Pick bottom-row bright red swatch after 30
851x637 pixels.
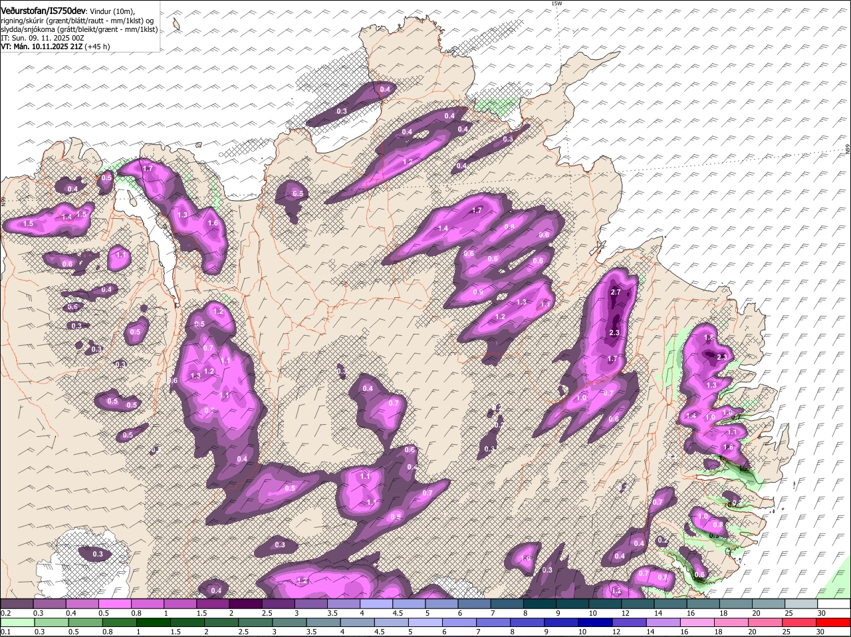[x=834, y=622]
